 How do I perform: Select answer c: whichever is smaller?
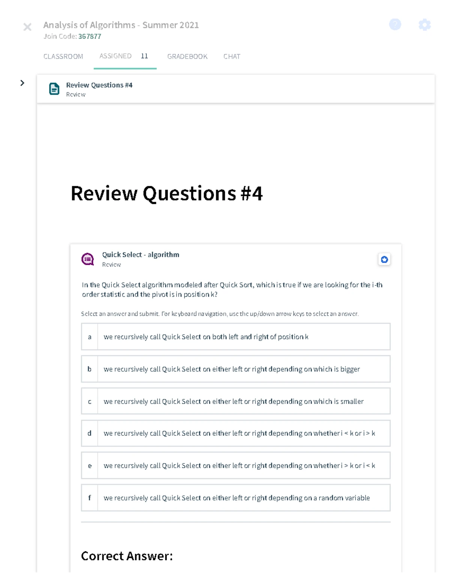[x=236, y=401]
